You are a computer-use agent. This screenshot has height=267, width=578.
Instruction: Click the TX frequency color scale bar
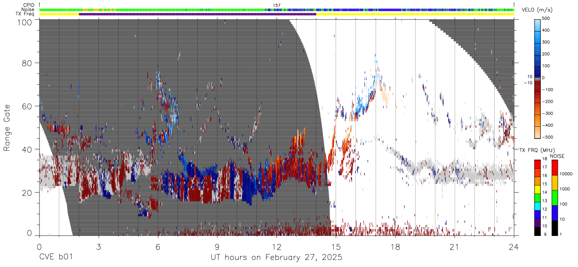[x=537, y=197]
